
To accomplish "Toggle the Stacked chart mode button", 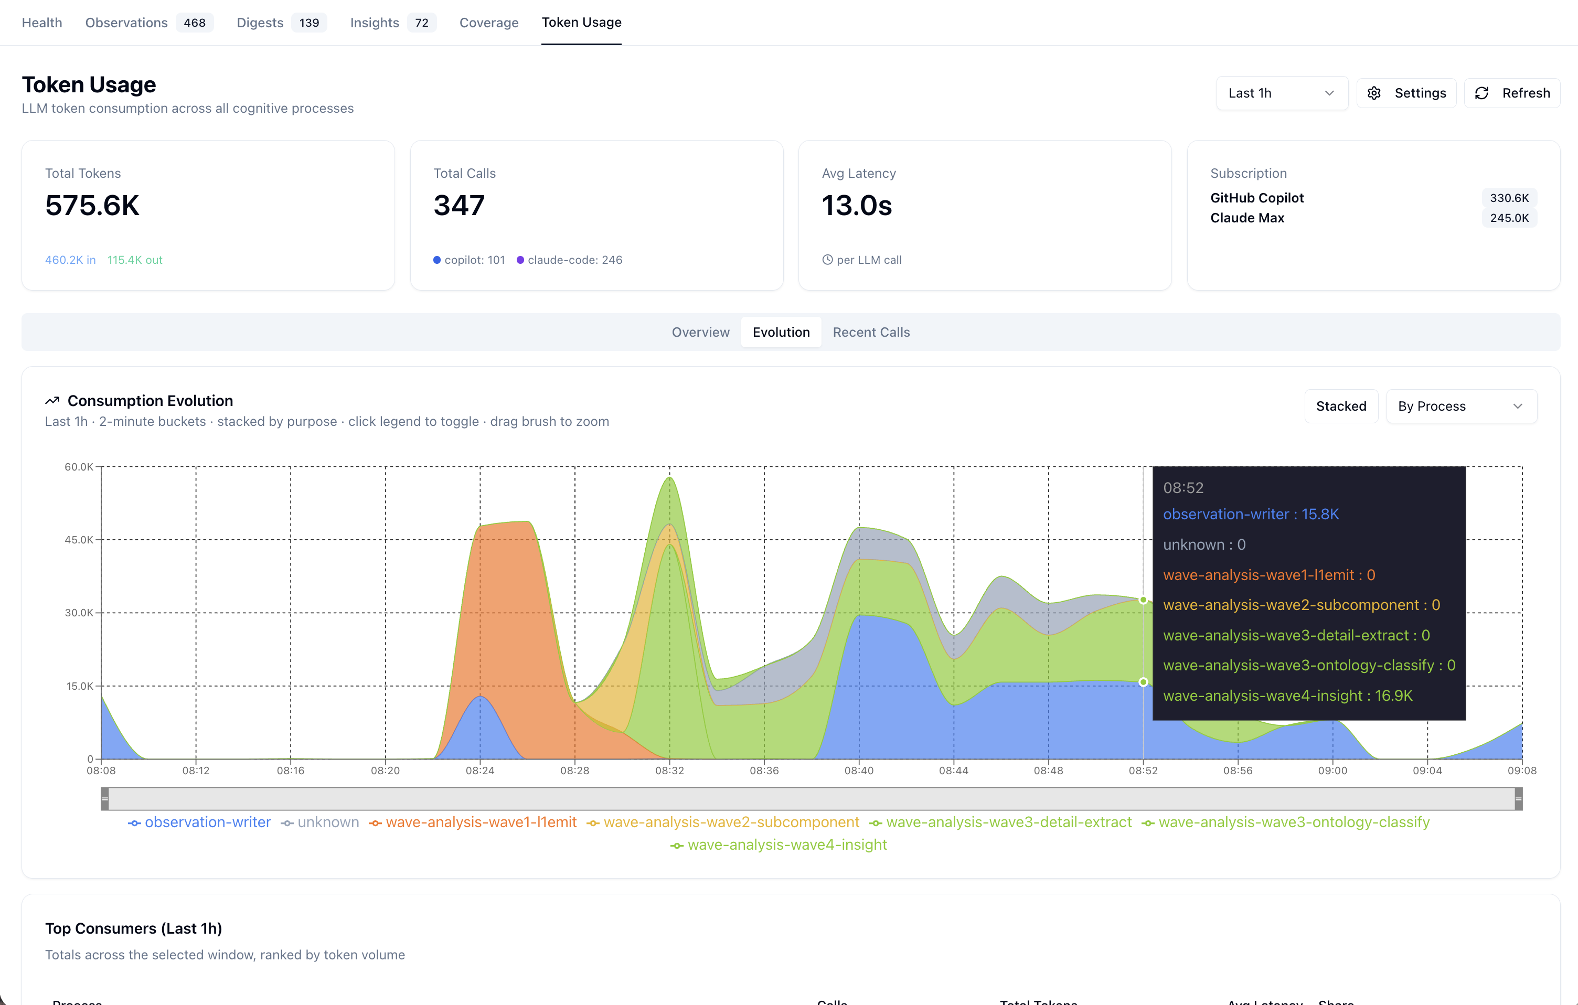I will click(x=1341, y=406).
